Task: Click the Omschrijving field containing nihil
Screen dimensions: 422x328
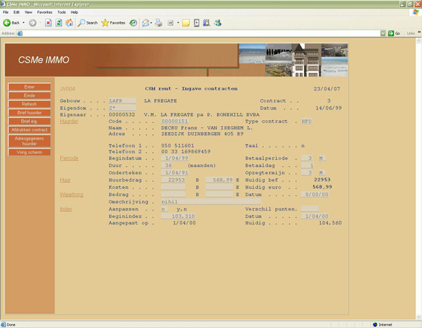Action: (198, 202)
